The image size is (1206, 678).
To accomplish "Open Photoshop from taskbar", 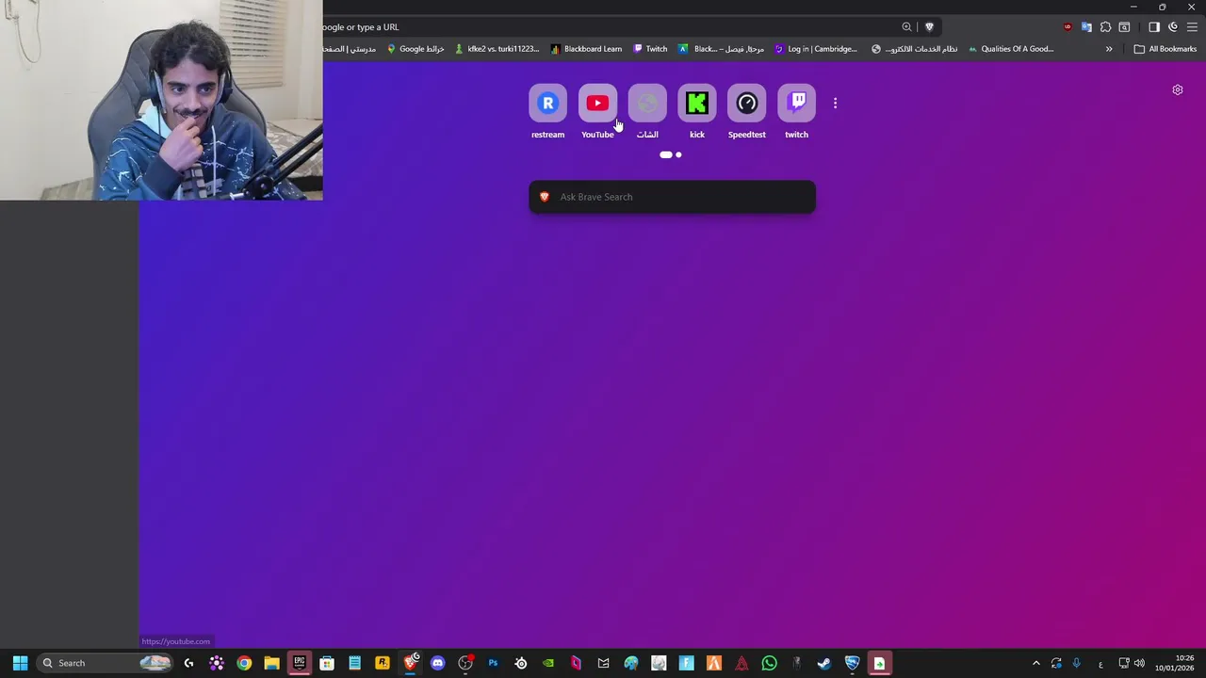I will tap(493, 663).
